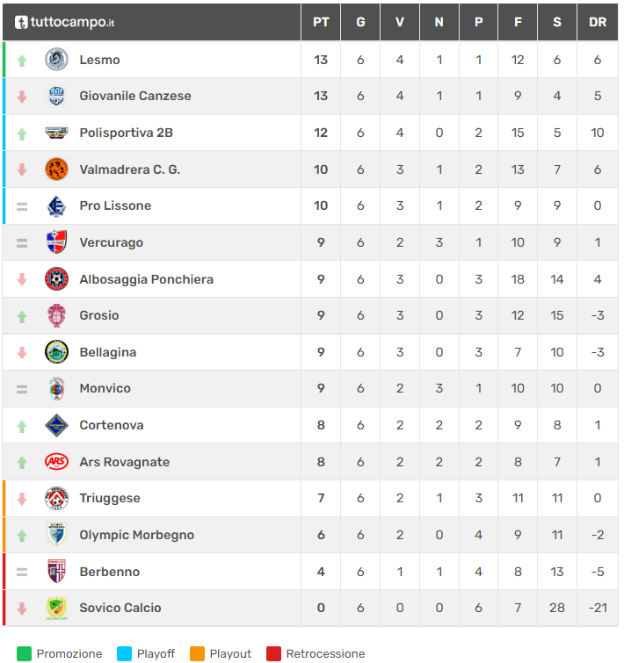Click the red Retrocessione legend swatch
Image resolution: width=624 pixels, height=663 pixels.
tap(273, 653)
